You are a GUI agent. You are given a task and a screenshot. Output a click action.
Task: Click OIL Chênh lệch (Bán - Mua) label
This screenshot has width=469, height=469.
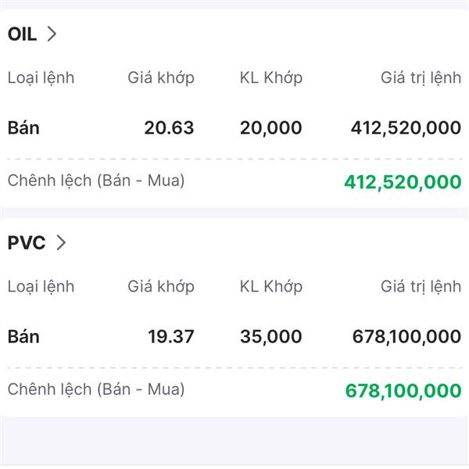[96, 181]
